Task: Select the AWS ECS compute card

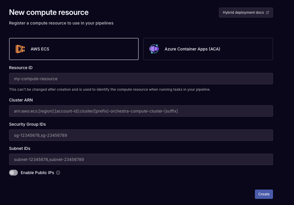Action: [x=74, y=49]
